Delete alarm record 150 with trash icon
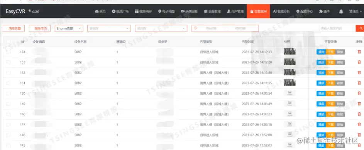The height and width of the screenshot is (150, 364). [359, 93]
